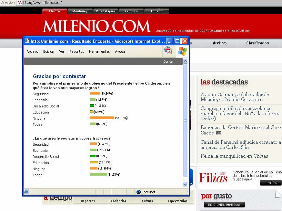This screenshot has width=282, height=211.
Task: Click the popup scrollbar down arrow
Action: [185, 185]
